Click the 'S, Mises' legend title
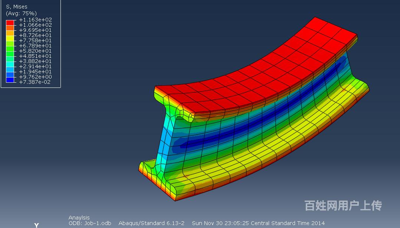Viewport: 400px width, 228px height. pos(17,7)
